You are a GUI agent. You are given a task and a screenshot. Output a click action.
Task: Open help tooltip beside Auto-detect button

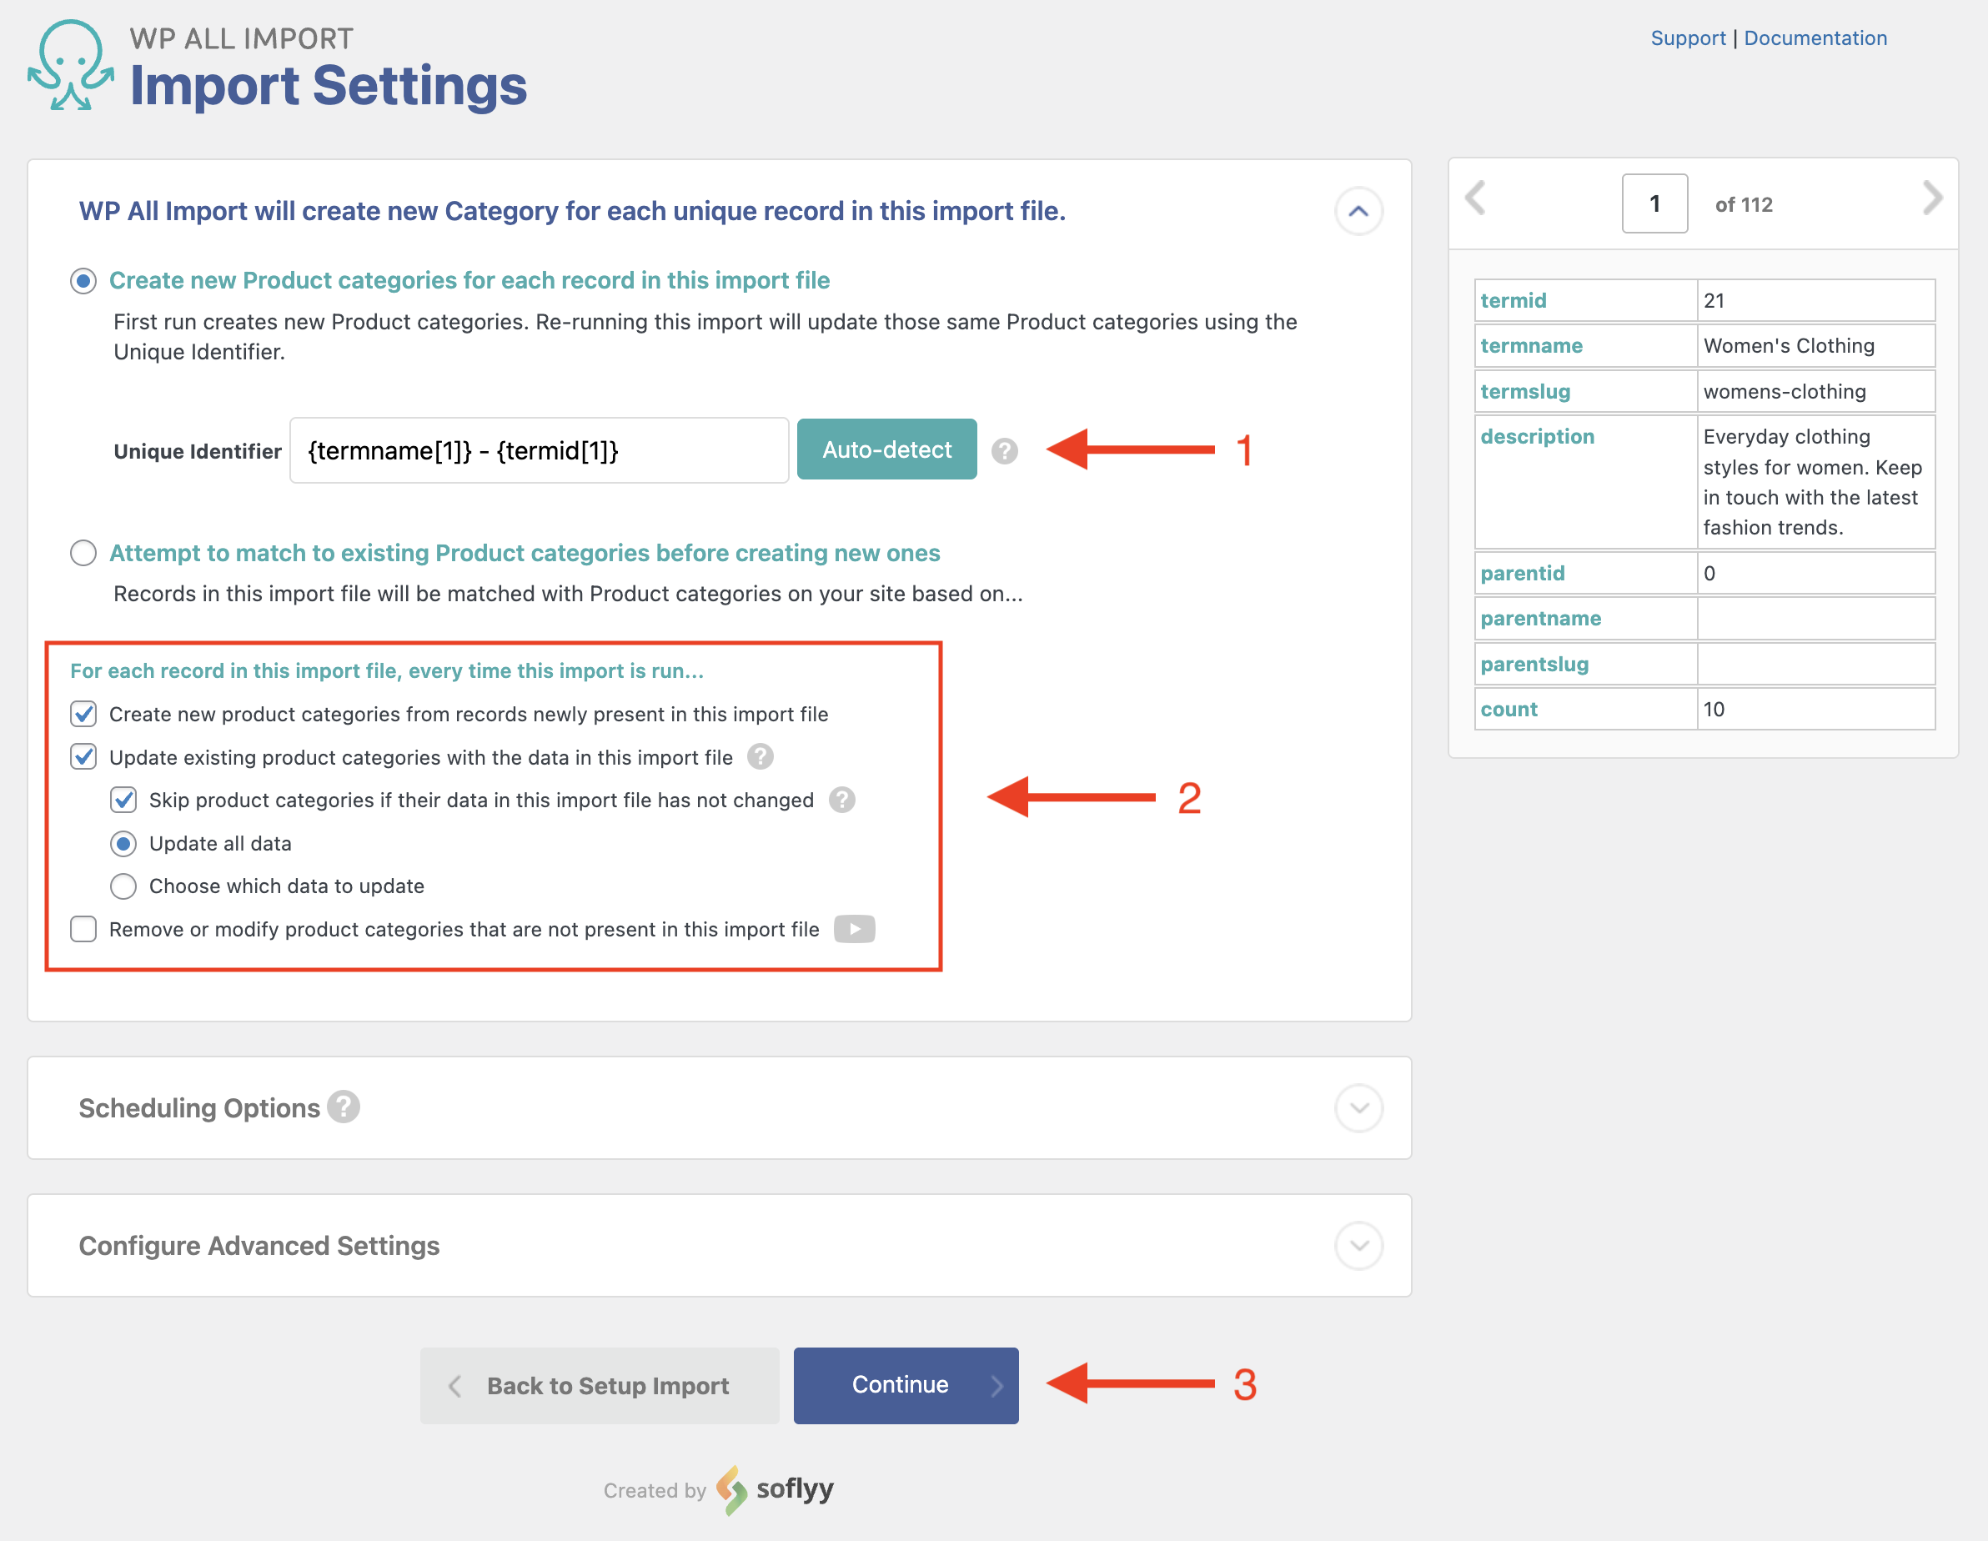click(1004, 450)
